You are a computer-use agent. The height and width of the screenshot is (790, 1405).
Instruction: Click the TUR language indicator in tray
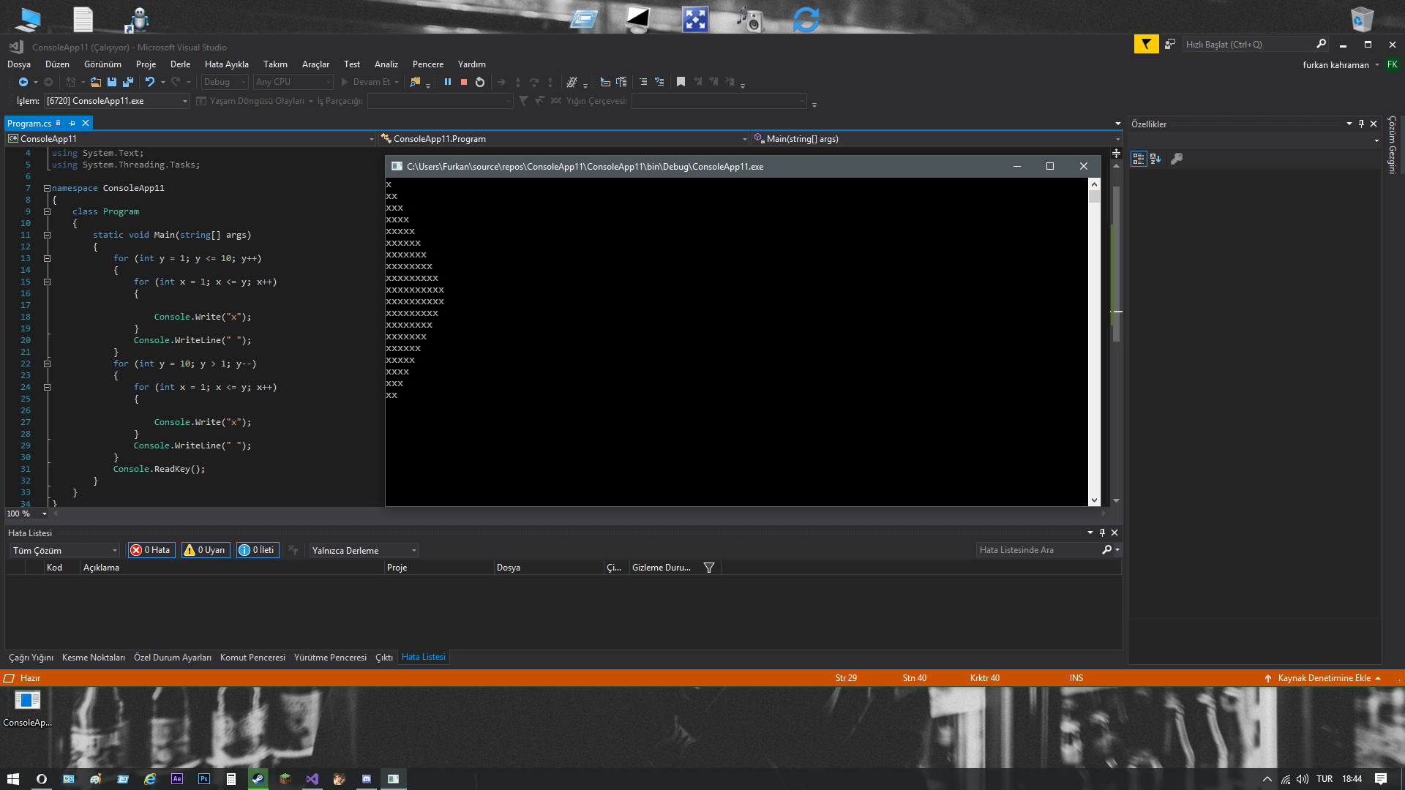tap(1325, 779)
